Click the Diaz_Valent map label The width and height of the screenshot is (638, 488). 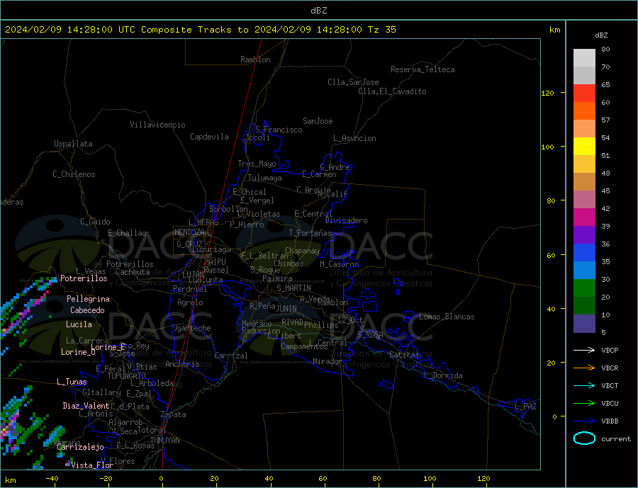click(86, 406)
